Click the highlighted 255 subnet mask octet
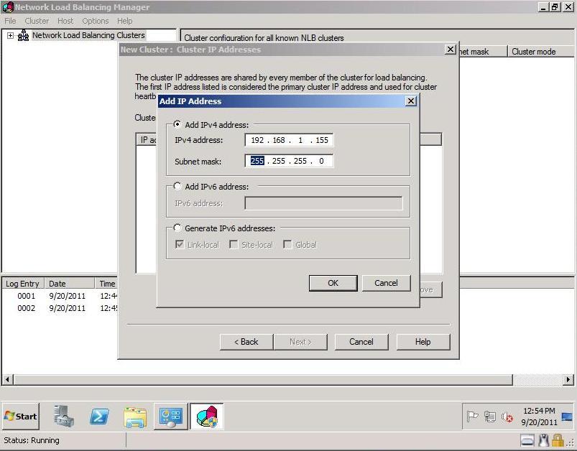 pos(257,161)
